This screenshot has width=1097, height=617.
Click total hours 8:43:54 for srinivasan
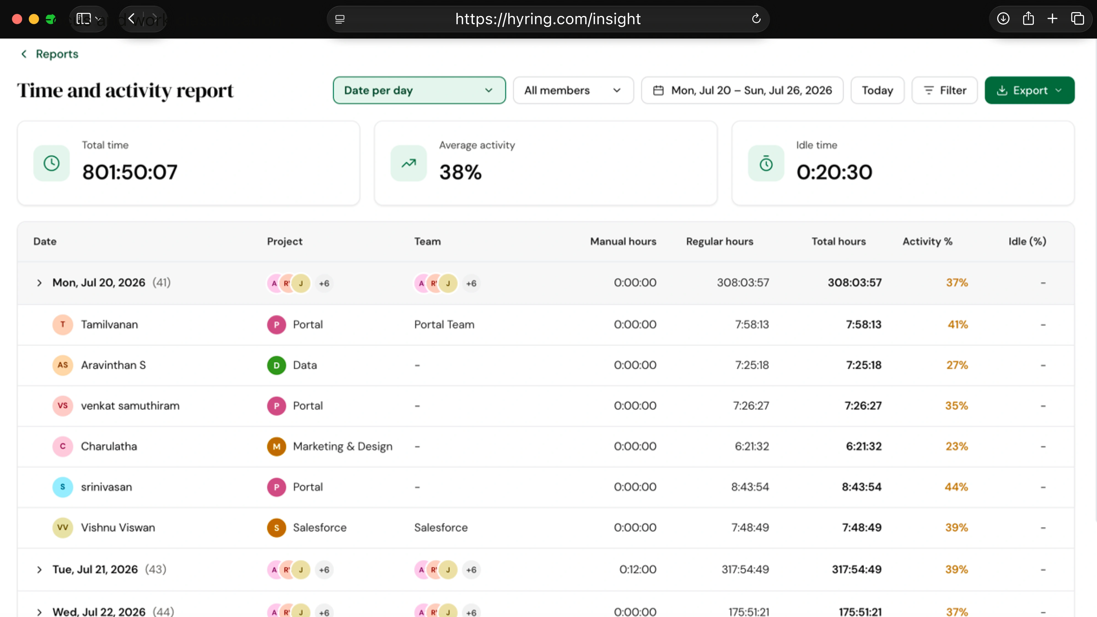point(862,487)
